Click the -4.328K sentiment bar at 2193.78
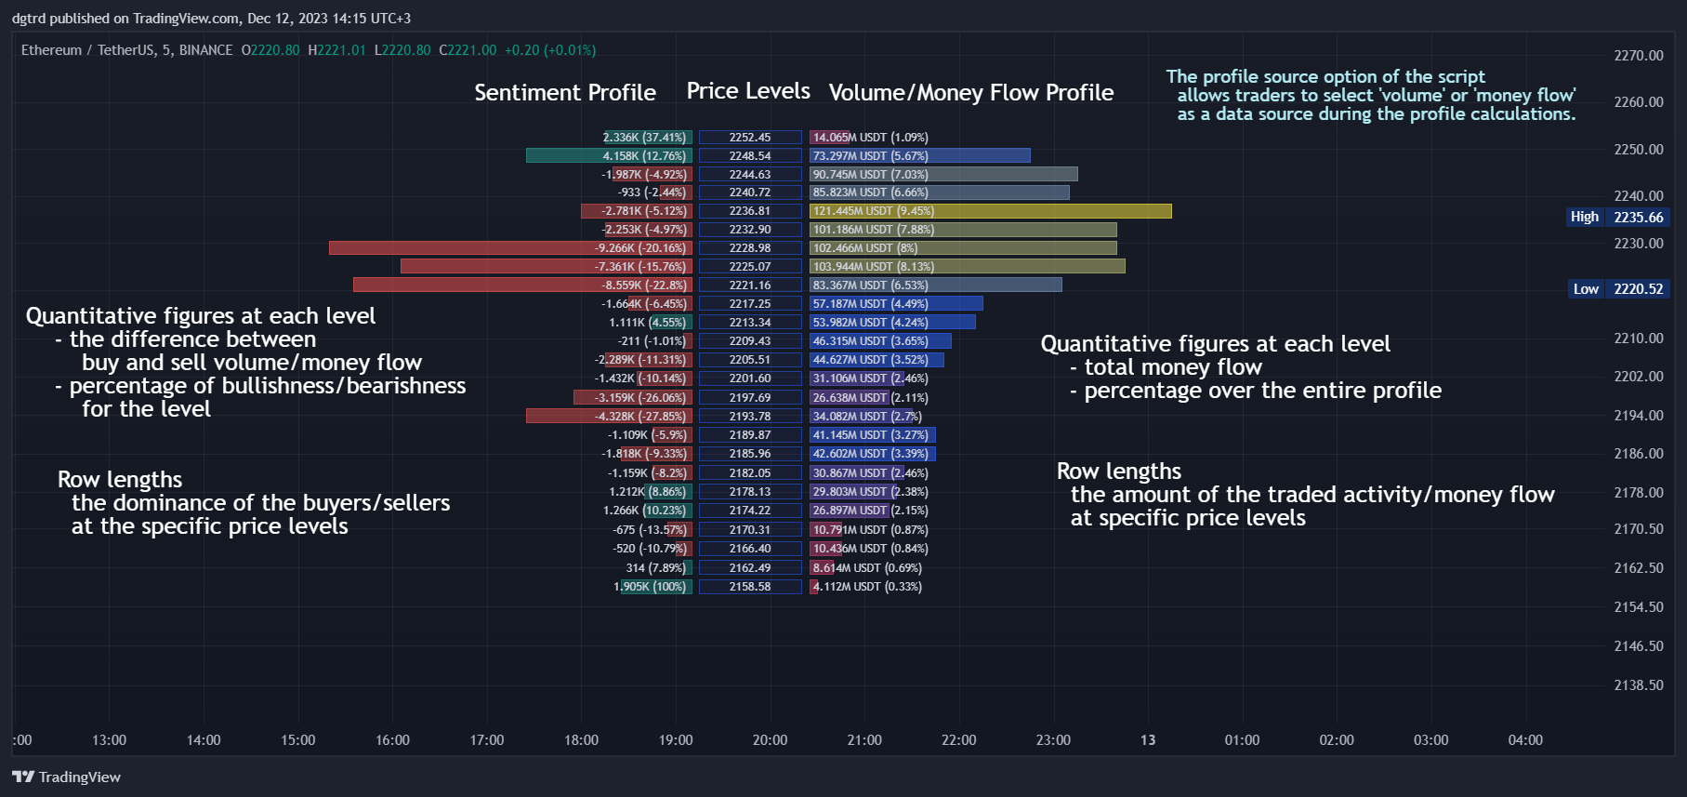This screenshot has height=797, width=1687. click(609, 416)
